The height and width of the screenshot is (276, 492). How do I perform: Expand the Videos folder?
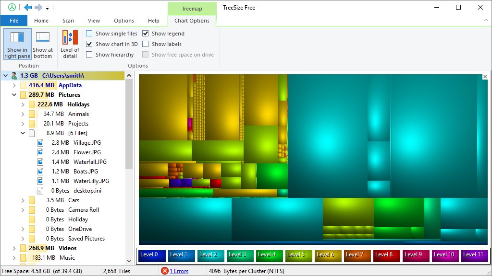(14, 248)
